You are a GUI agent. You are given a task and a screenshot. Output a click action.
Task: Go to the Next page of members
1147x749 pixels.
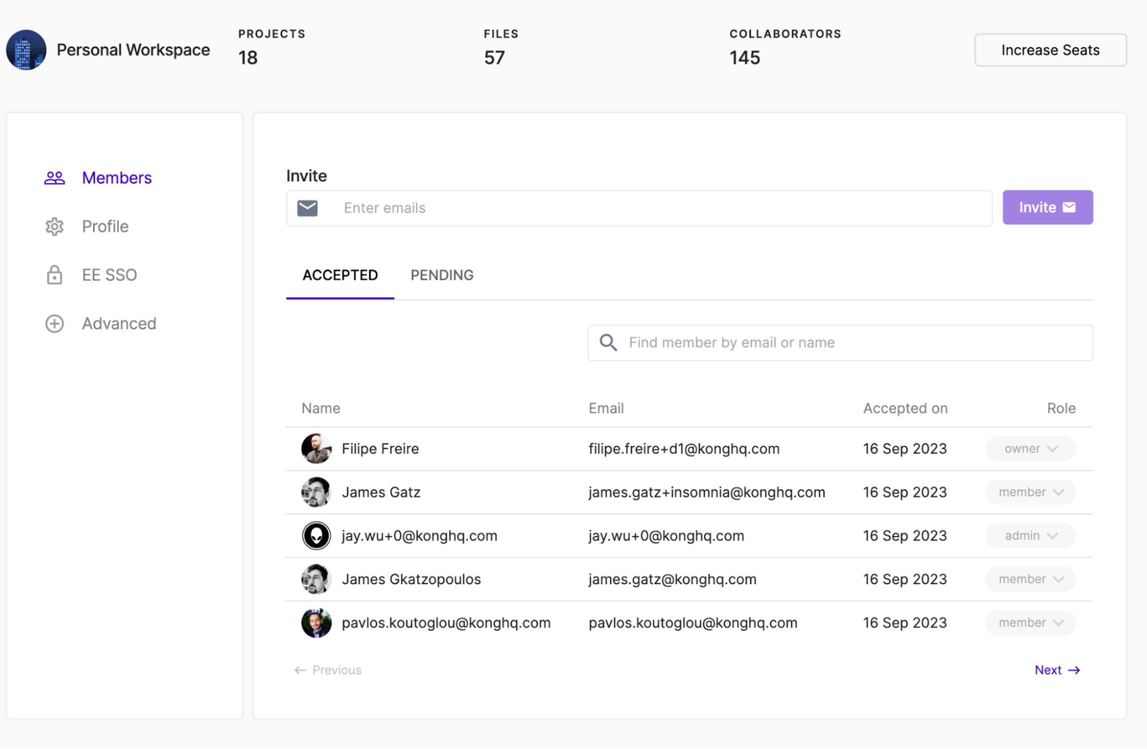pos(1057,670)
